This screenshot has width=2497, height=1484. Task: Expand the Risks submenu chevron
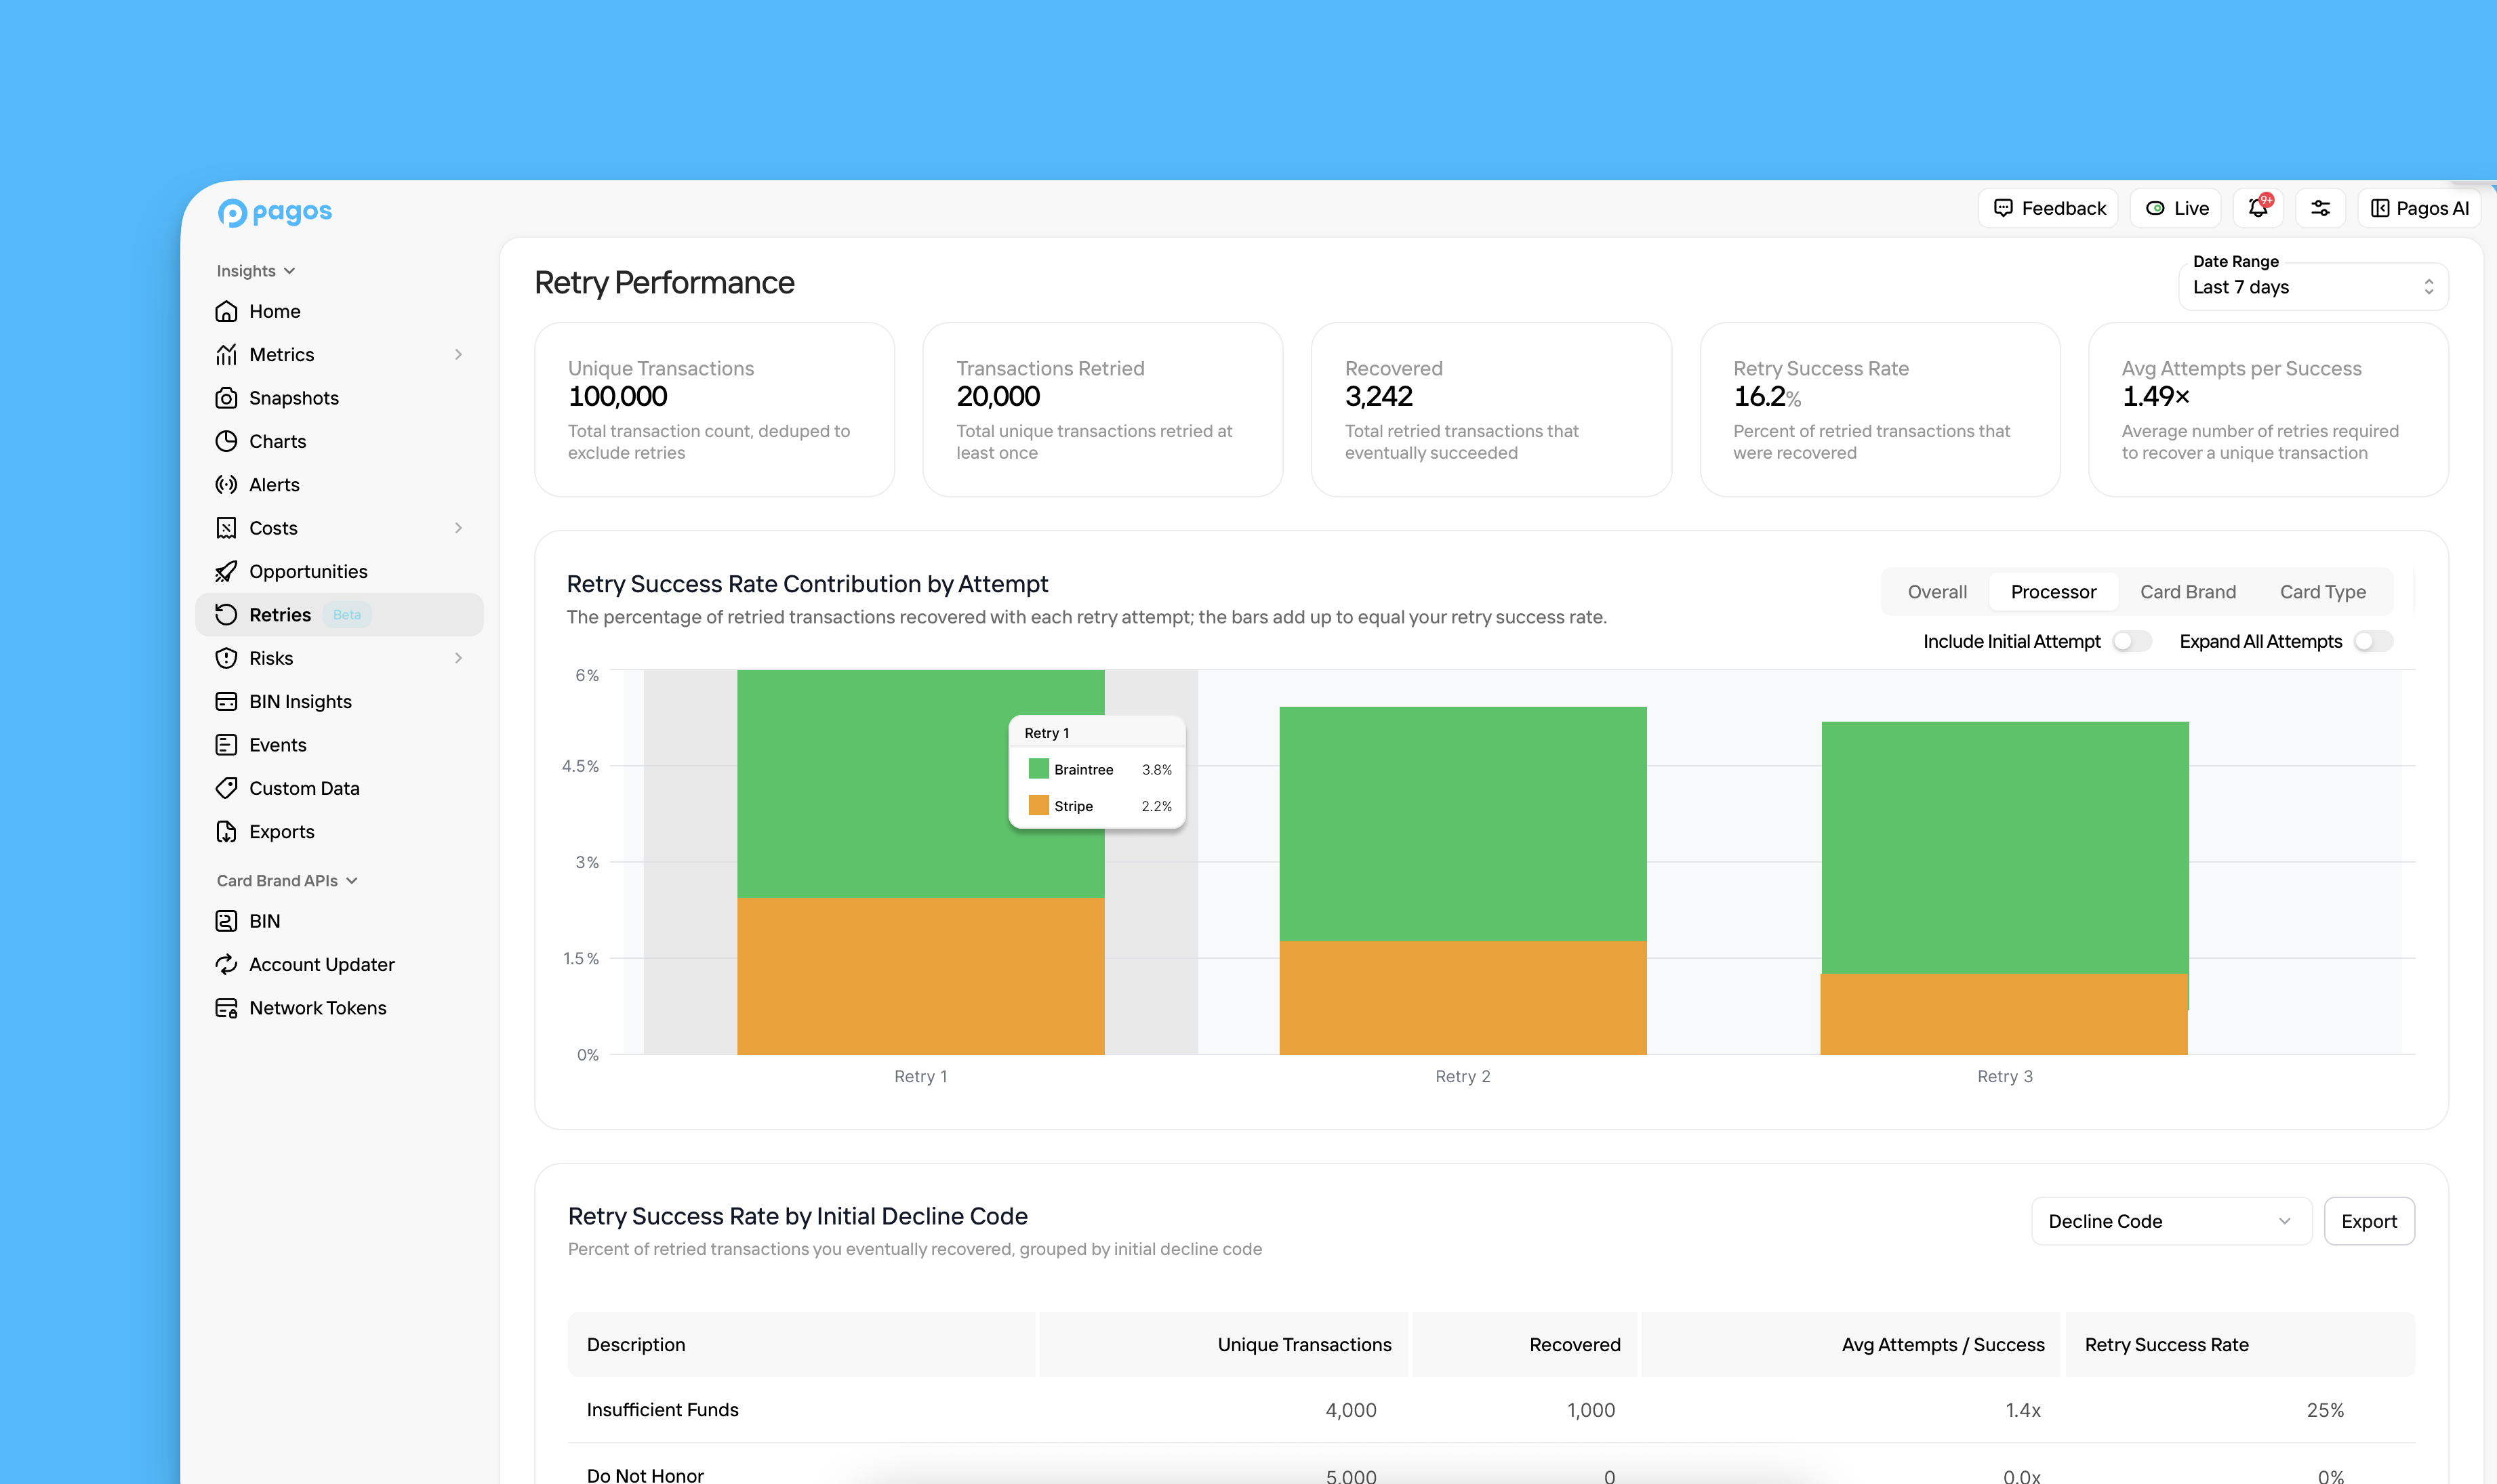click(458, 658)
